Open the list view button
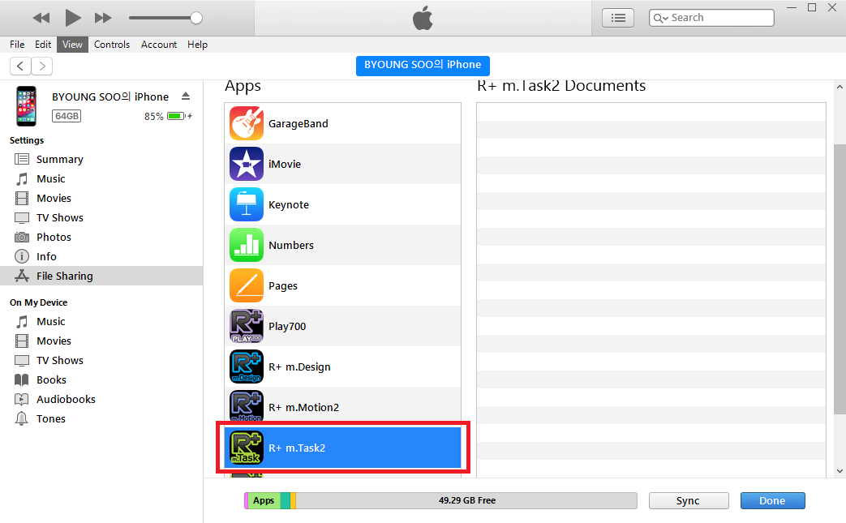This screenshot has width=846, height=523. point(618,18)
